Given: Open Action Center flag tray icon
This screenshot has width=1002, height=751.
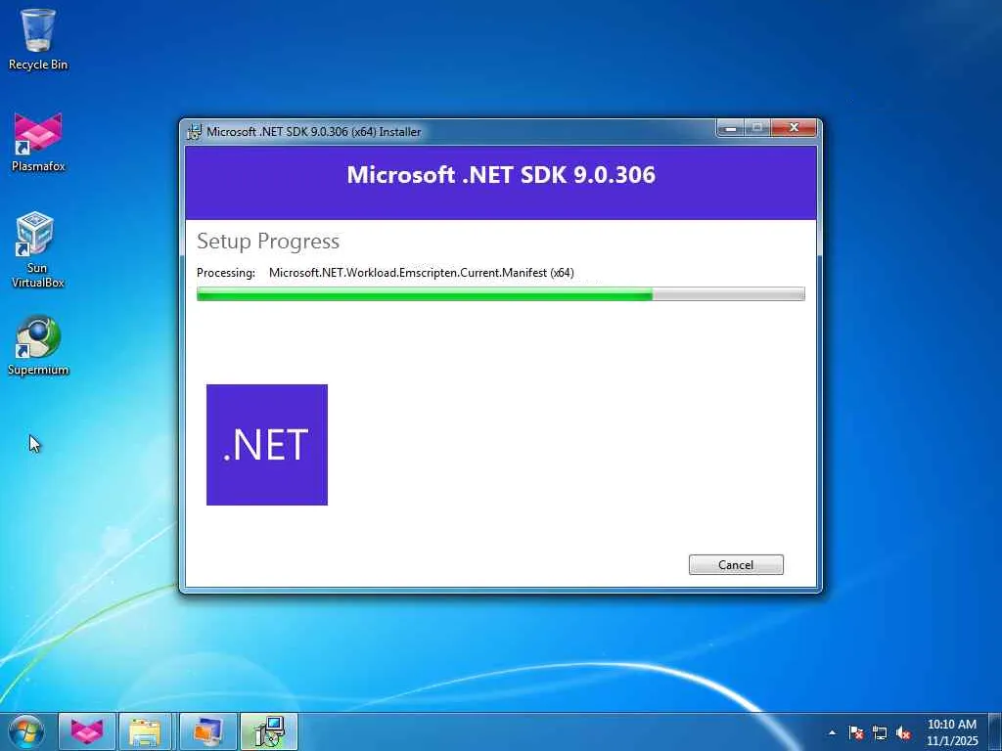Looking at the screenshot, I should click(855, 732).
